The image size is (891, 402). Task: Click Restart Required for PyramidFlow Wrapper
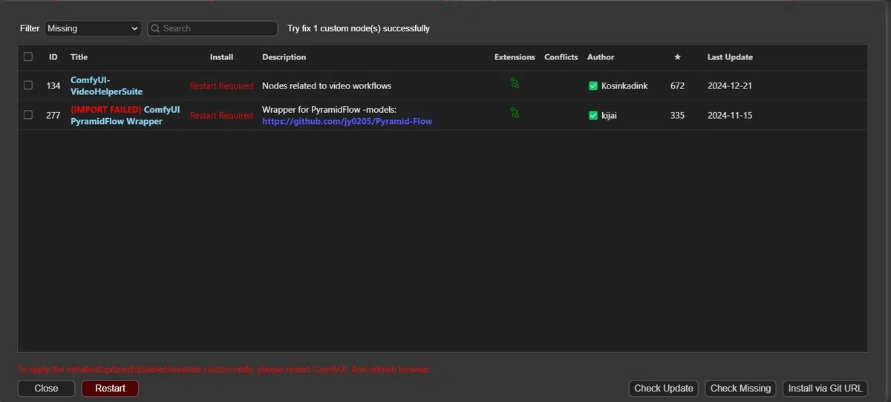221,115
